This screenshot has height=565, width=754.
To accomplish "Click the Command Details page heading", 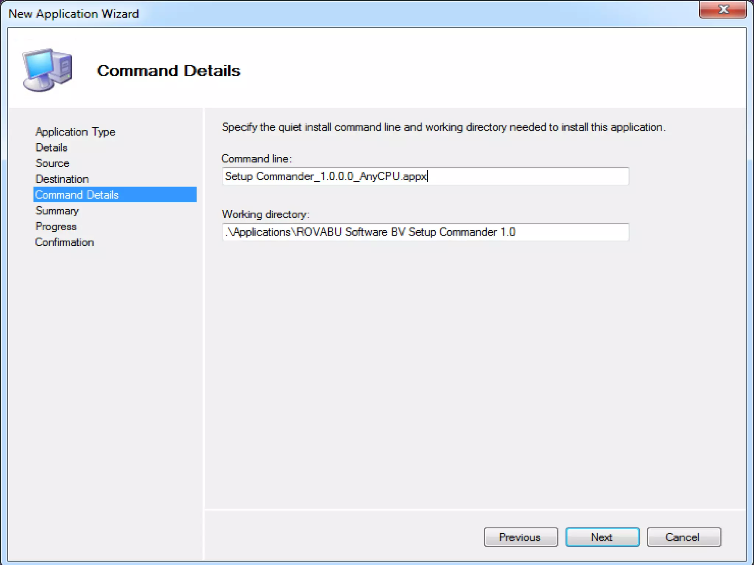I will 169,71.
